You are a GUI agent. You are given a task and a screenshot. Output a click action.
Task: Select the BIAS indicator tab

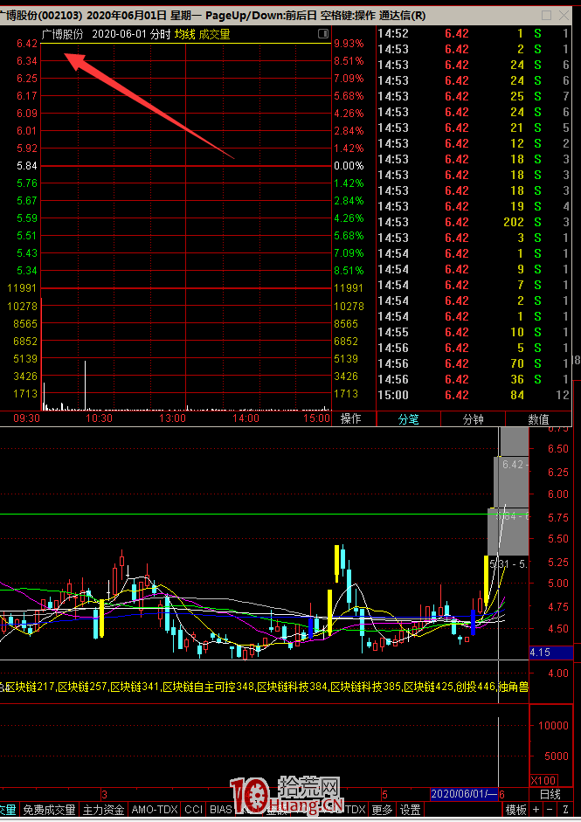pos(221,810)
